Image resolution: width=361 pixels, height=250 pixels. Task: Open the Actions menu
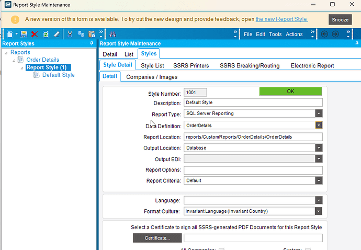(x=294, y=35)
